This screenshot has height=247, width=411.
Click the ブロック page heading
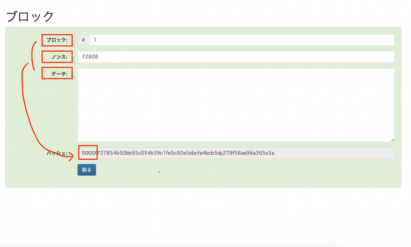[x=30, y=16]
